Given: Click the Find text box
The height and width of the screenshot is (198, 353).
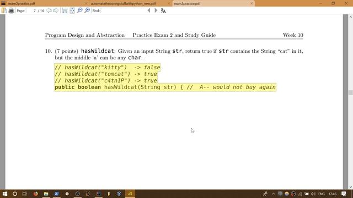Looking at the screenshot, I should tap(123, 10).
